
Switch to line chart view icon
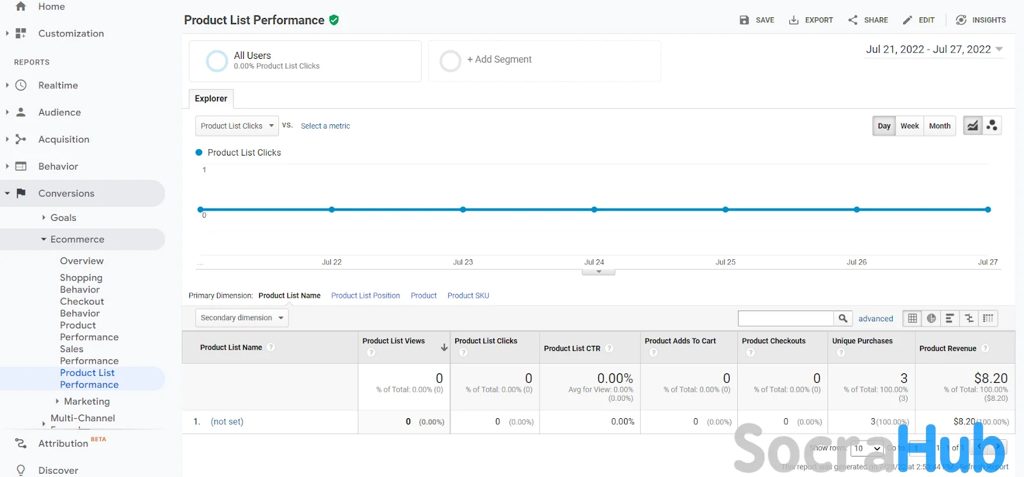pos(973,125)
